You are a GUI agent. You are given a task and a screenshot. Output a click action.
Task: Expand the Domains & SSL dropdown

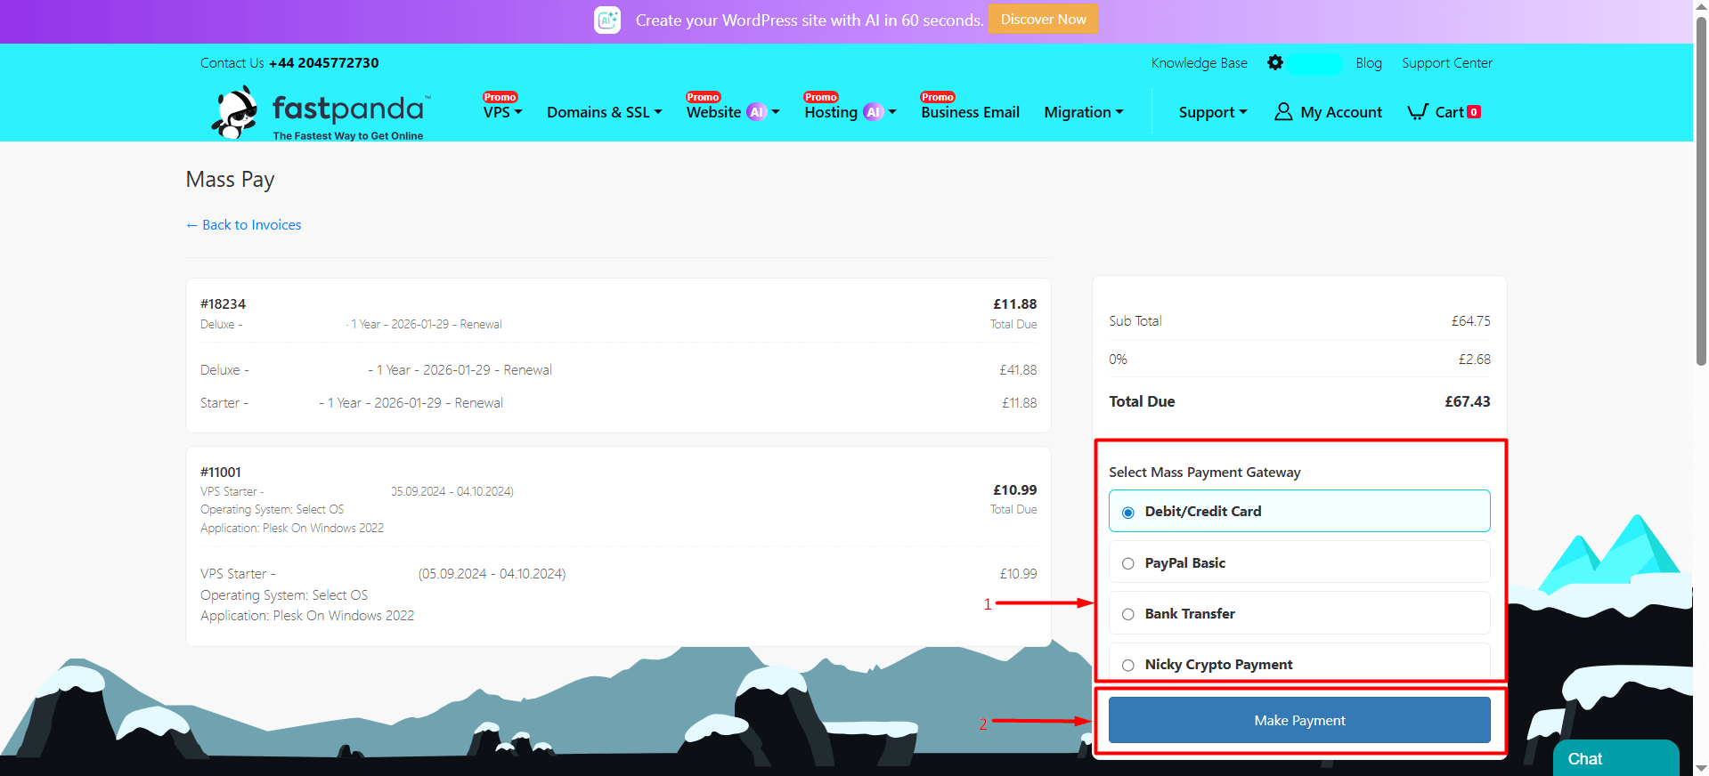point(604,112)
